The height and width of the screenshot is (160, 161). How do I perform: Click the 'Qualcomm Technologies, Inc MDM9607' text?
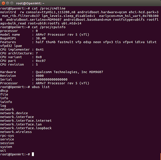pos(69,72)
